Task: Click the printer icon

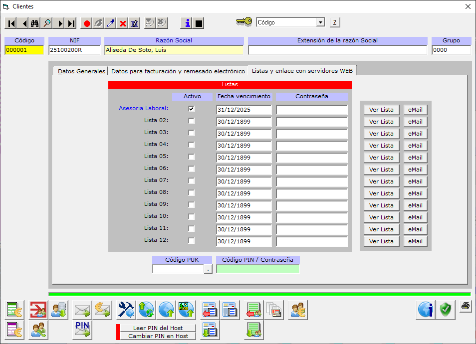Action: [x=465, y=307]
